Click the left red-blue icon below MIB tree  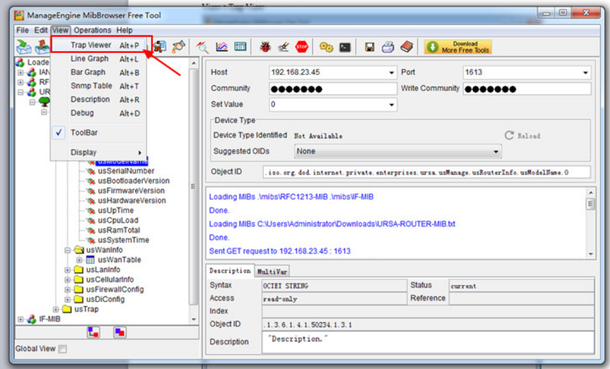(93, 333)
